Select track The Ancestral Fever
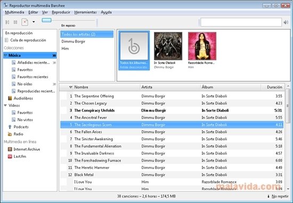This screenshot has height=203, width=293. coord(172,117)
